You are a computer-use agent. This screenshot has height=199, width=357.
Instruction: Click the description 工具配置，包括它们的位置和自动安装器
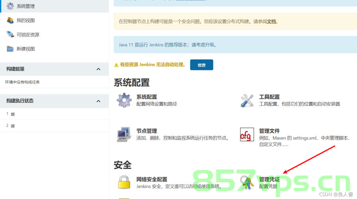coord(299,104)
